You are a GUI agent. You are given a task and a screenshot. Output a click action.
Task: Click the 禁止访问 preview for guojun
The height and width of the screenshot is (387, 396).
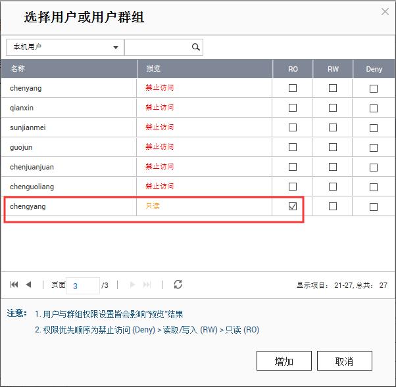tap(159, 147)
